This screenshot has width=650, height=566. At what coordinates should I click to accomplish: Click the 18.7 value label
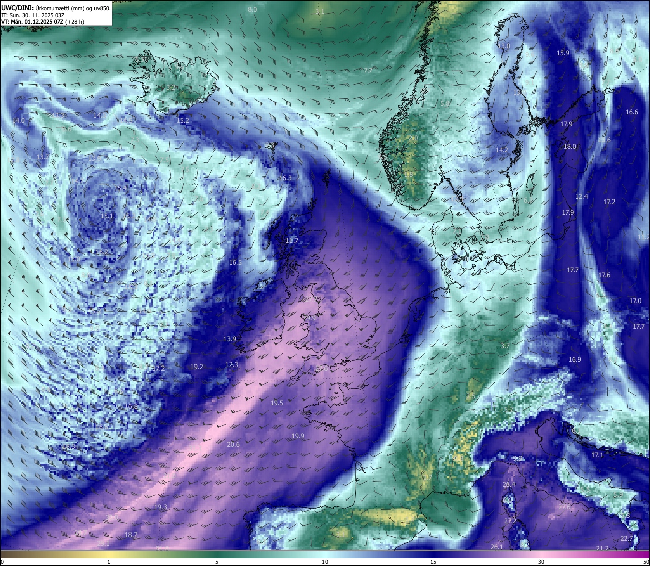pyautogui.click(x=131, y=535)
